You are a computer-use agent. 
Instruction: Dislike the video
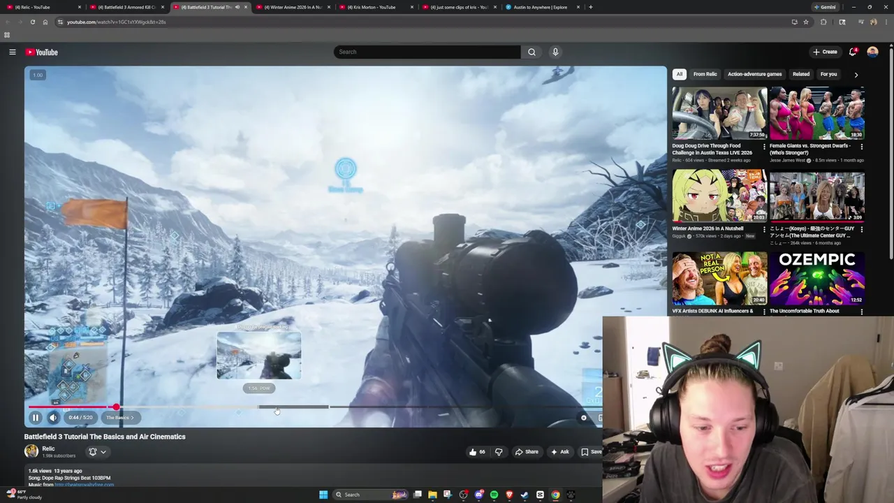pyautogui.click(x=499, y=452)
